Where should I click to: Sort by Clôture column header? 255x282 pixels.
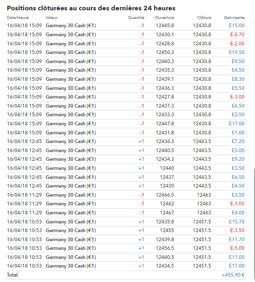[204, 18]
